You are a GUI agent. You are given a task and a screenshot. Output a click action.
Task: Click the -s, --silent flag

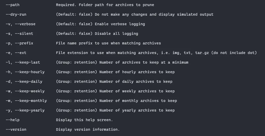tap(20, 34)
